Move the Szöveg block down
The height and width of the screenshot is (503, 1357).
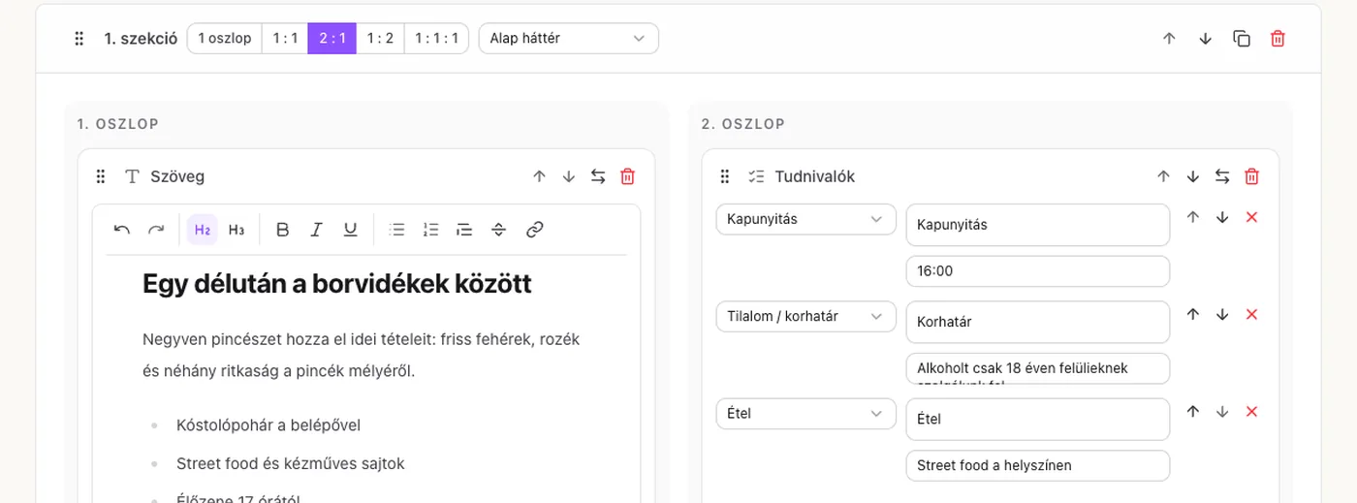click(569, 176)
